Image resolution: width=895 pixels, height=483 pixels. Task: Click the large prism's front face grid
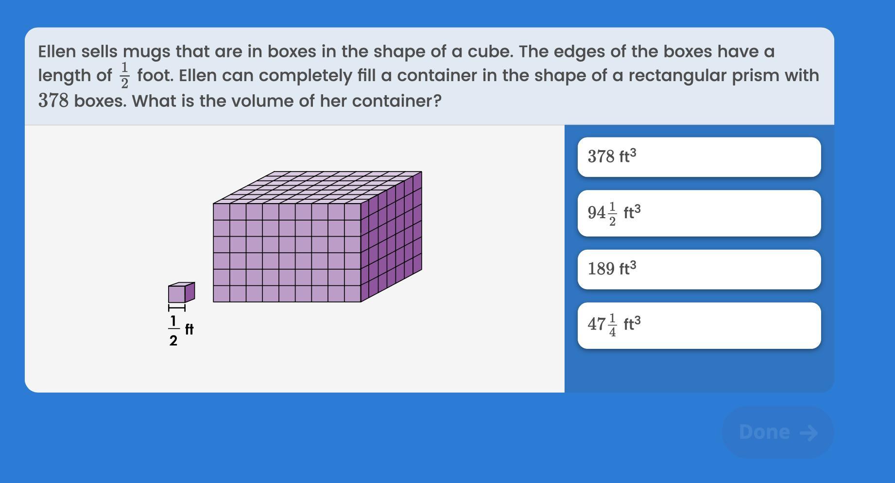pyautogui.click(x=287, y=253)
